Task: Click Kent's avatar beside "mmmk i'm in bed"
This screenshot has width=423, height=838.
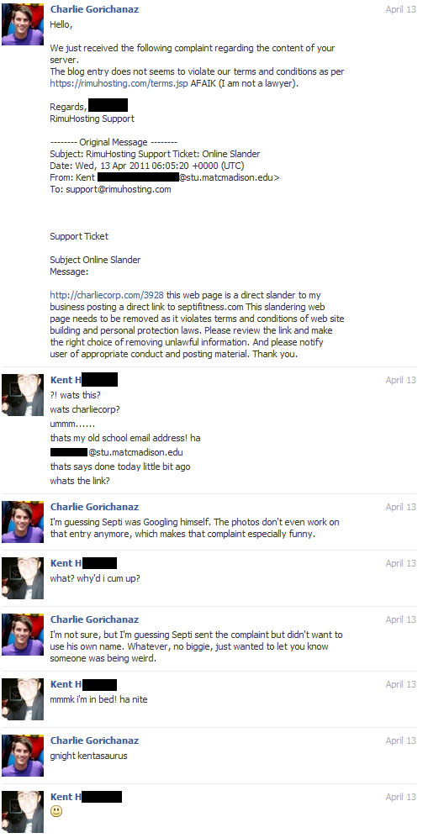Action: coord(23,699)
